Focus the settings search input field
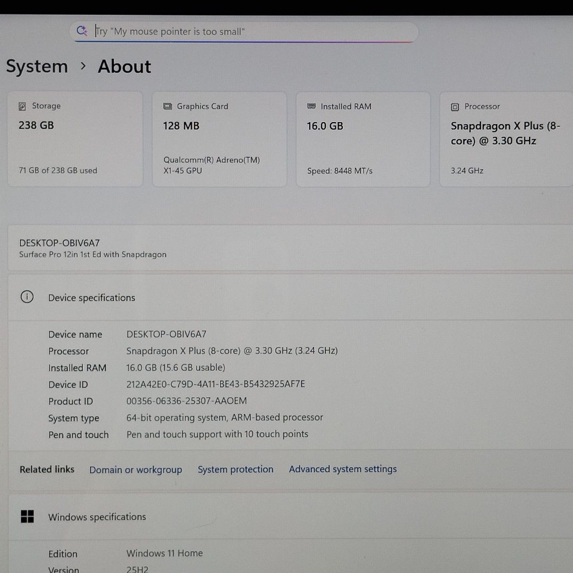Screen dimensions: 573x573 (x=249, y=32)
